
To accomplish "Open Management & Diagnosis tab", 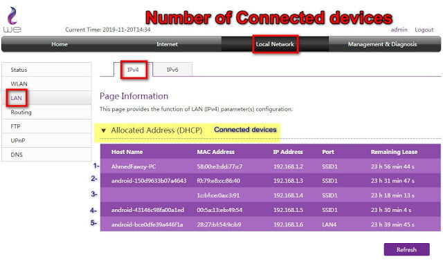I will (x=382, y=44).
